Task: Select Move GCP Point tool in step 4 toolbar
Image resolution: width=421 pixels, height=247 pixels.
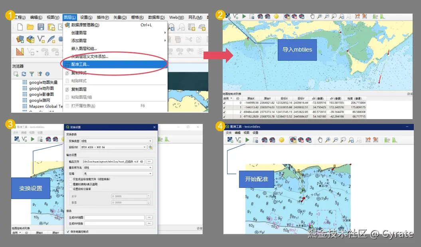Action: tap(308, 140)
